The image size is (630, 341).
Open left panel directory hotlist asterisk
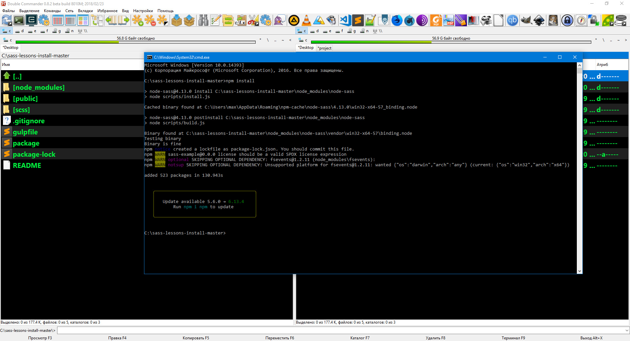(260, 40)
